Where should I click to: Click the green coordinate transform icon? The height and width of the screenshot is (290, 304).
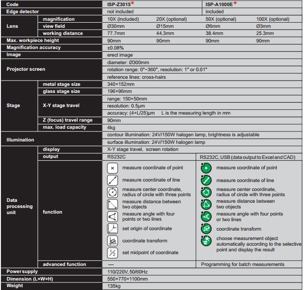click(206, 229)
